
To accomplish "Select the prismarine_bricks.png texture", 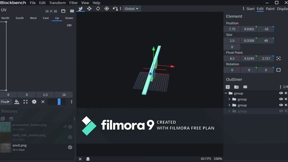I will coord(29,125).
